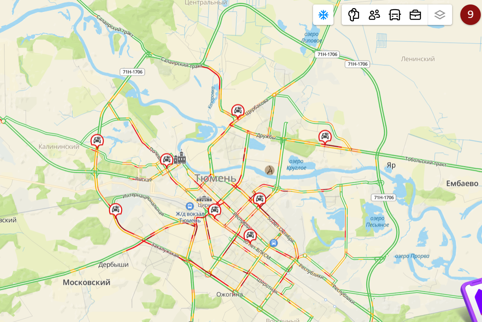Open the circus landmark icon
The width and height of the screenshot is (482, 322).
[x=204, y=199]
